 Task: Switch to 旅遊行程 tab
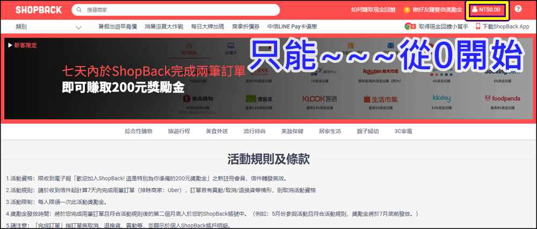click(179, 131)
